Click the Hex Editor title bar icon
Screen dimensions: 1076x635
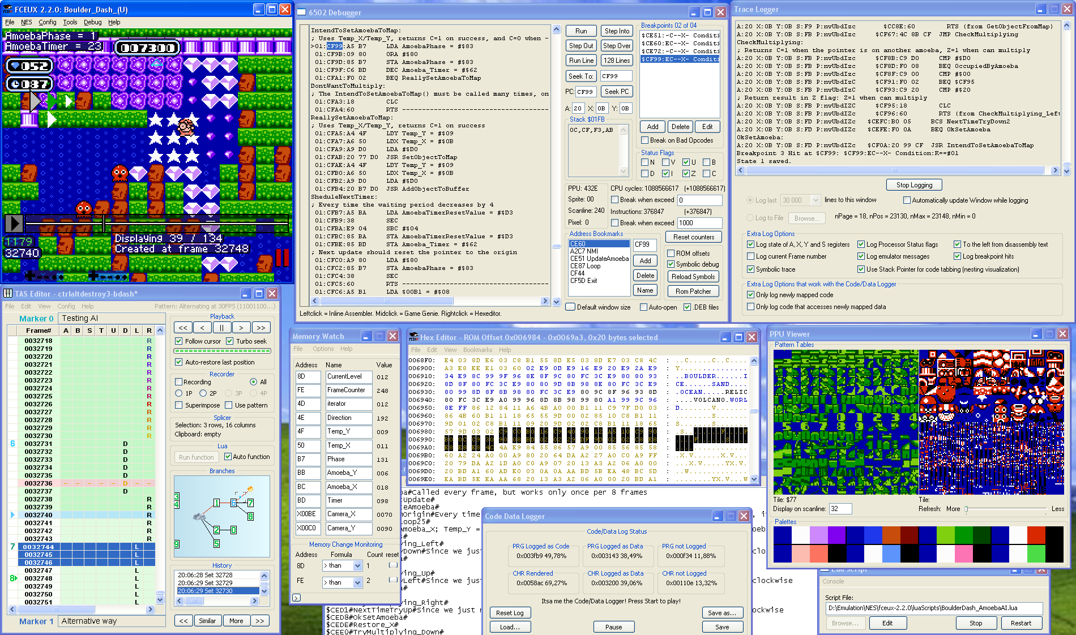click(x=413, y=337)
